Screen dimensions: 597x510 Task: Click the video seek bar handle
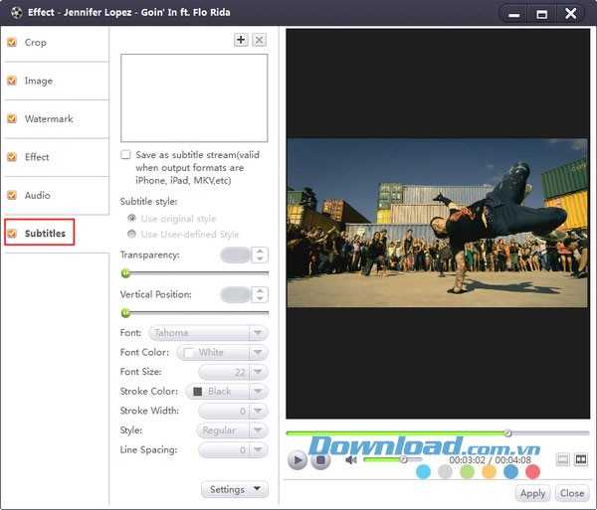click(x=507, y=432)
